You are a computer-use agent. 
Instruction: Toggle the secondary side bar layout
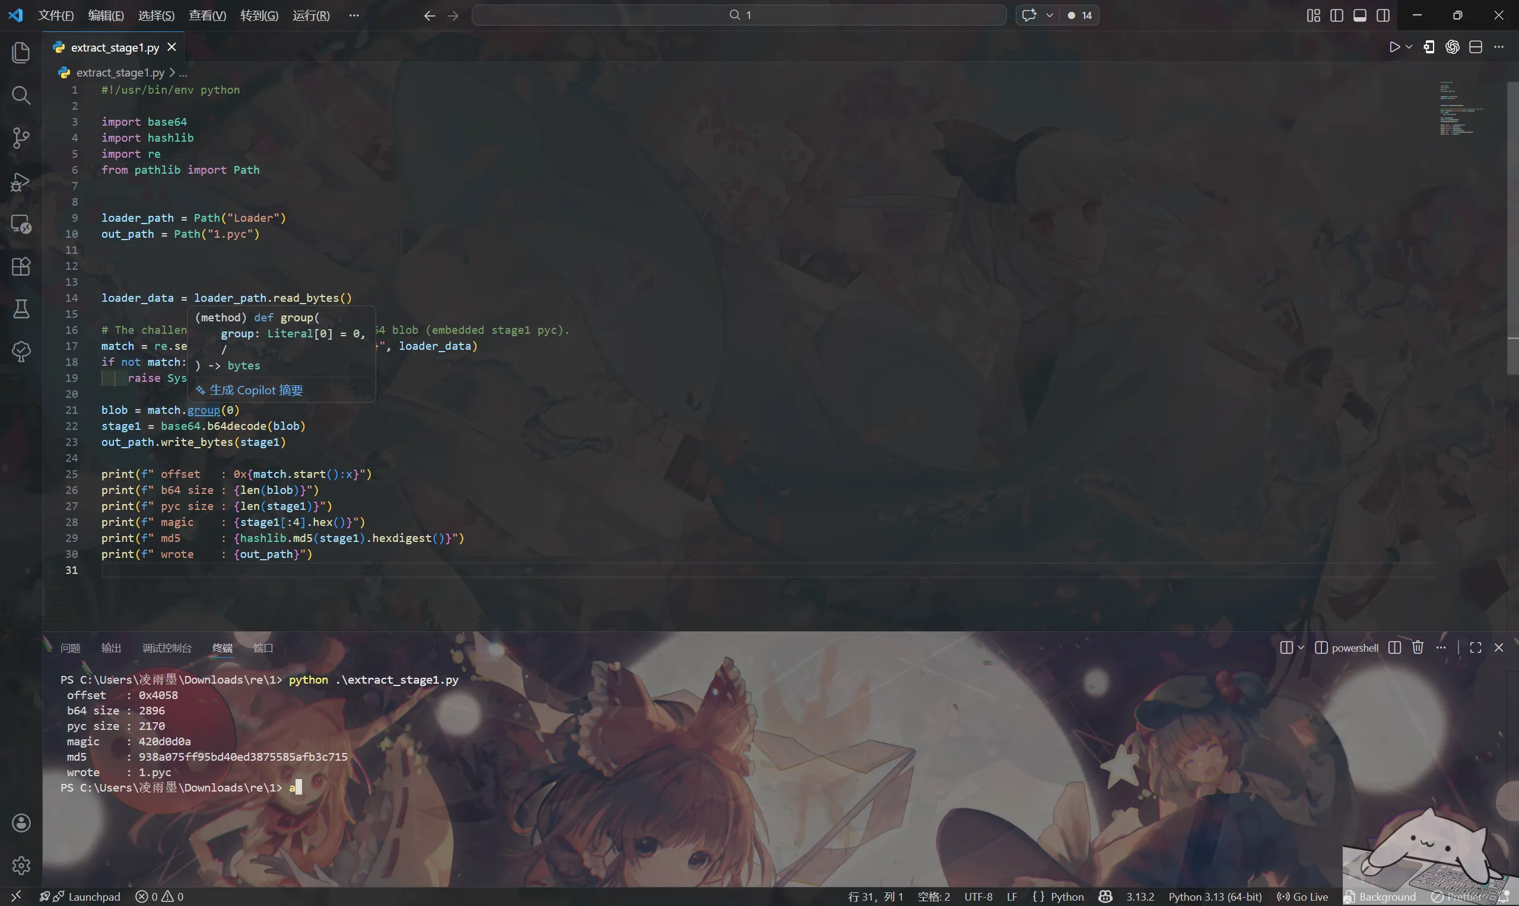(1383, 15)
